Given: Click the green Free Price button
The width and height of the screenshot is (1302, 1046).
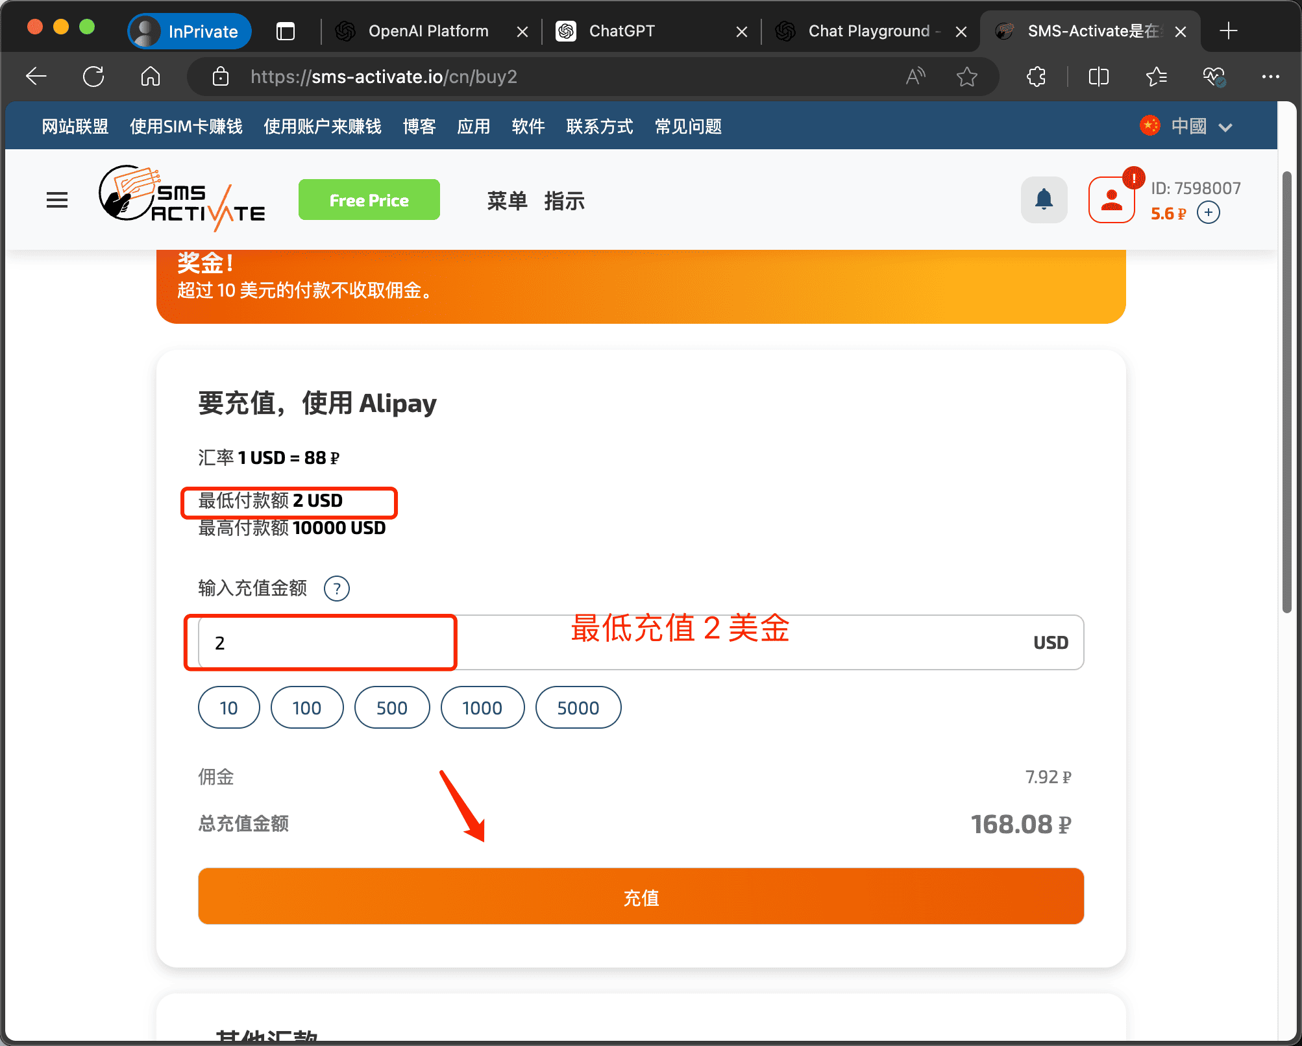Looking at the screenshot, I should (369, 200).
